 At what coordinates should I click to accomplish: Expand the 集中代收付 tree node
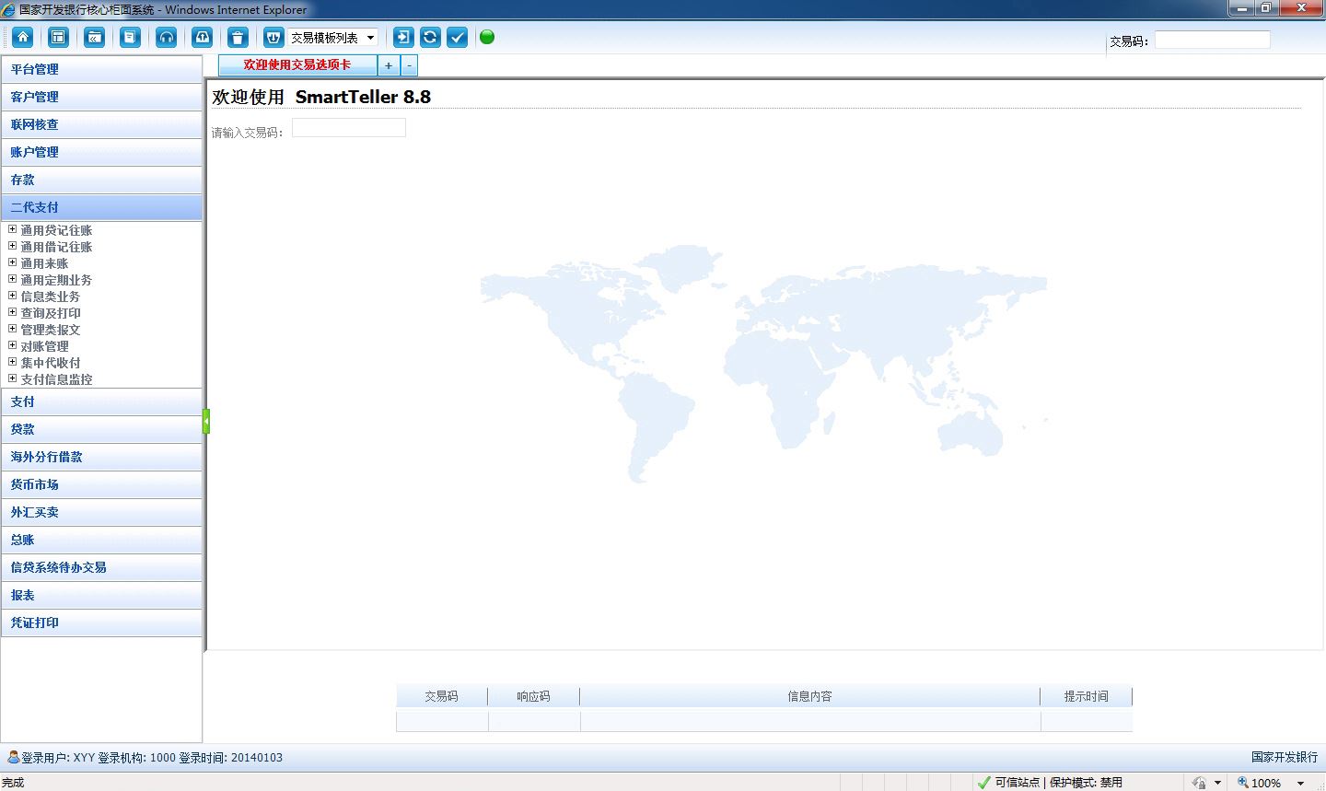13,363
